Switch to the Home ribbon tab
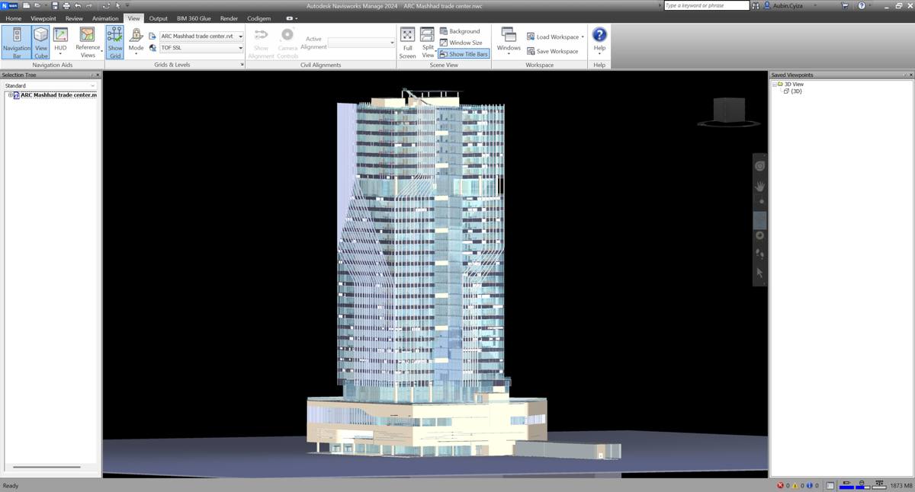Image resolution: width=915 pixels, height=492 pixels. [14, 18]
